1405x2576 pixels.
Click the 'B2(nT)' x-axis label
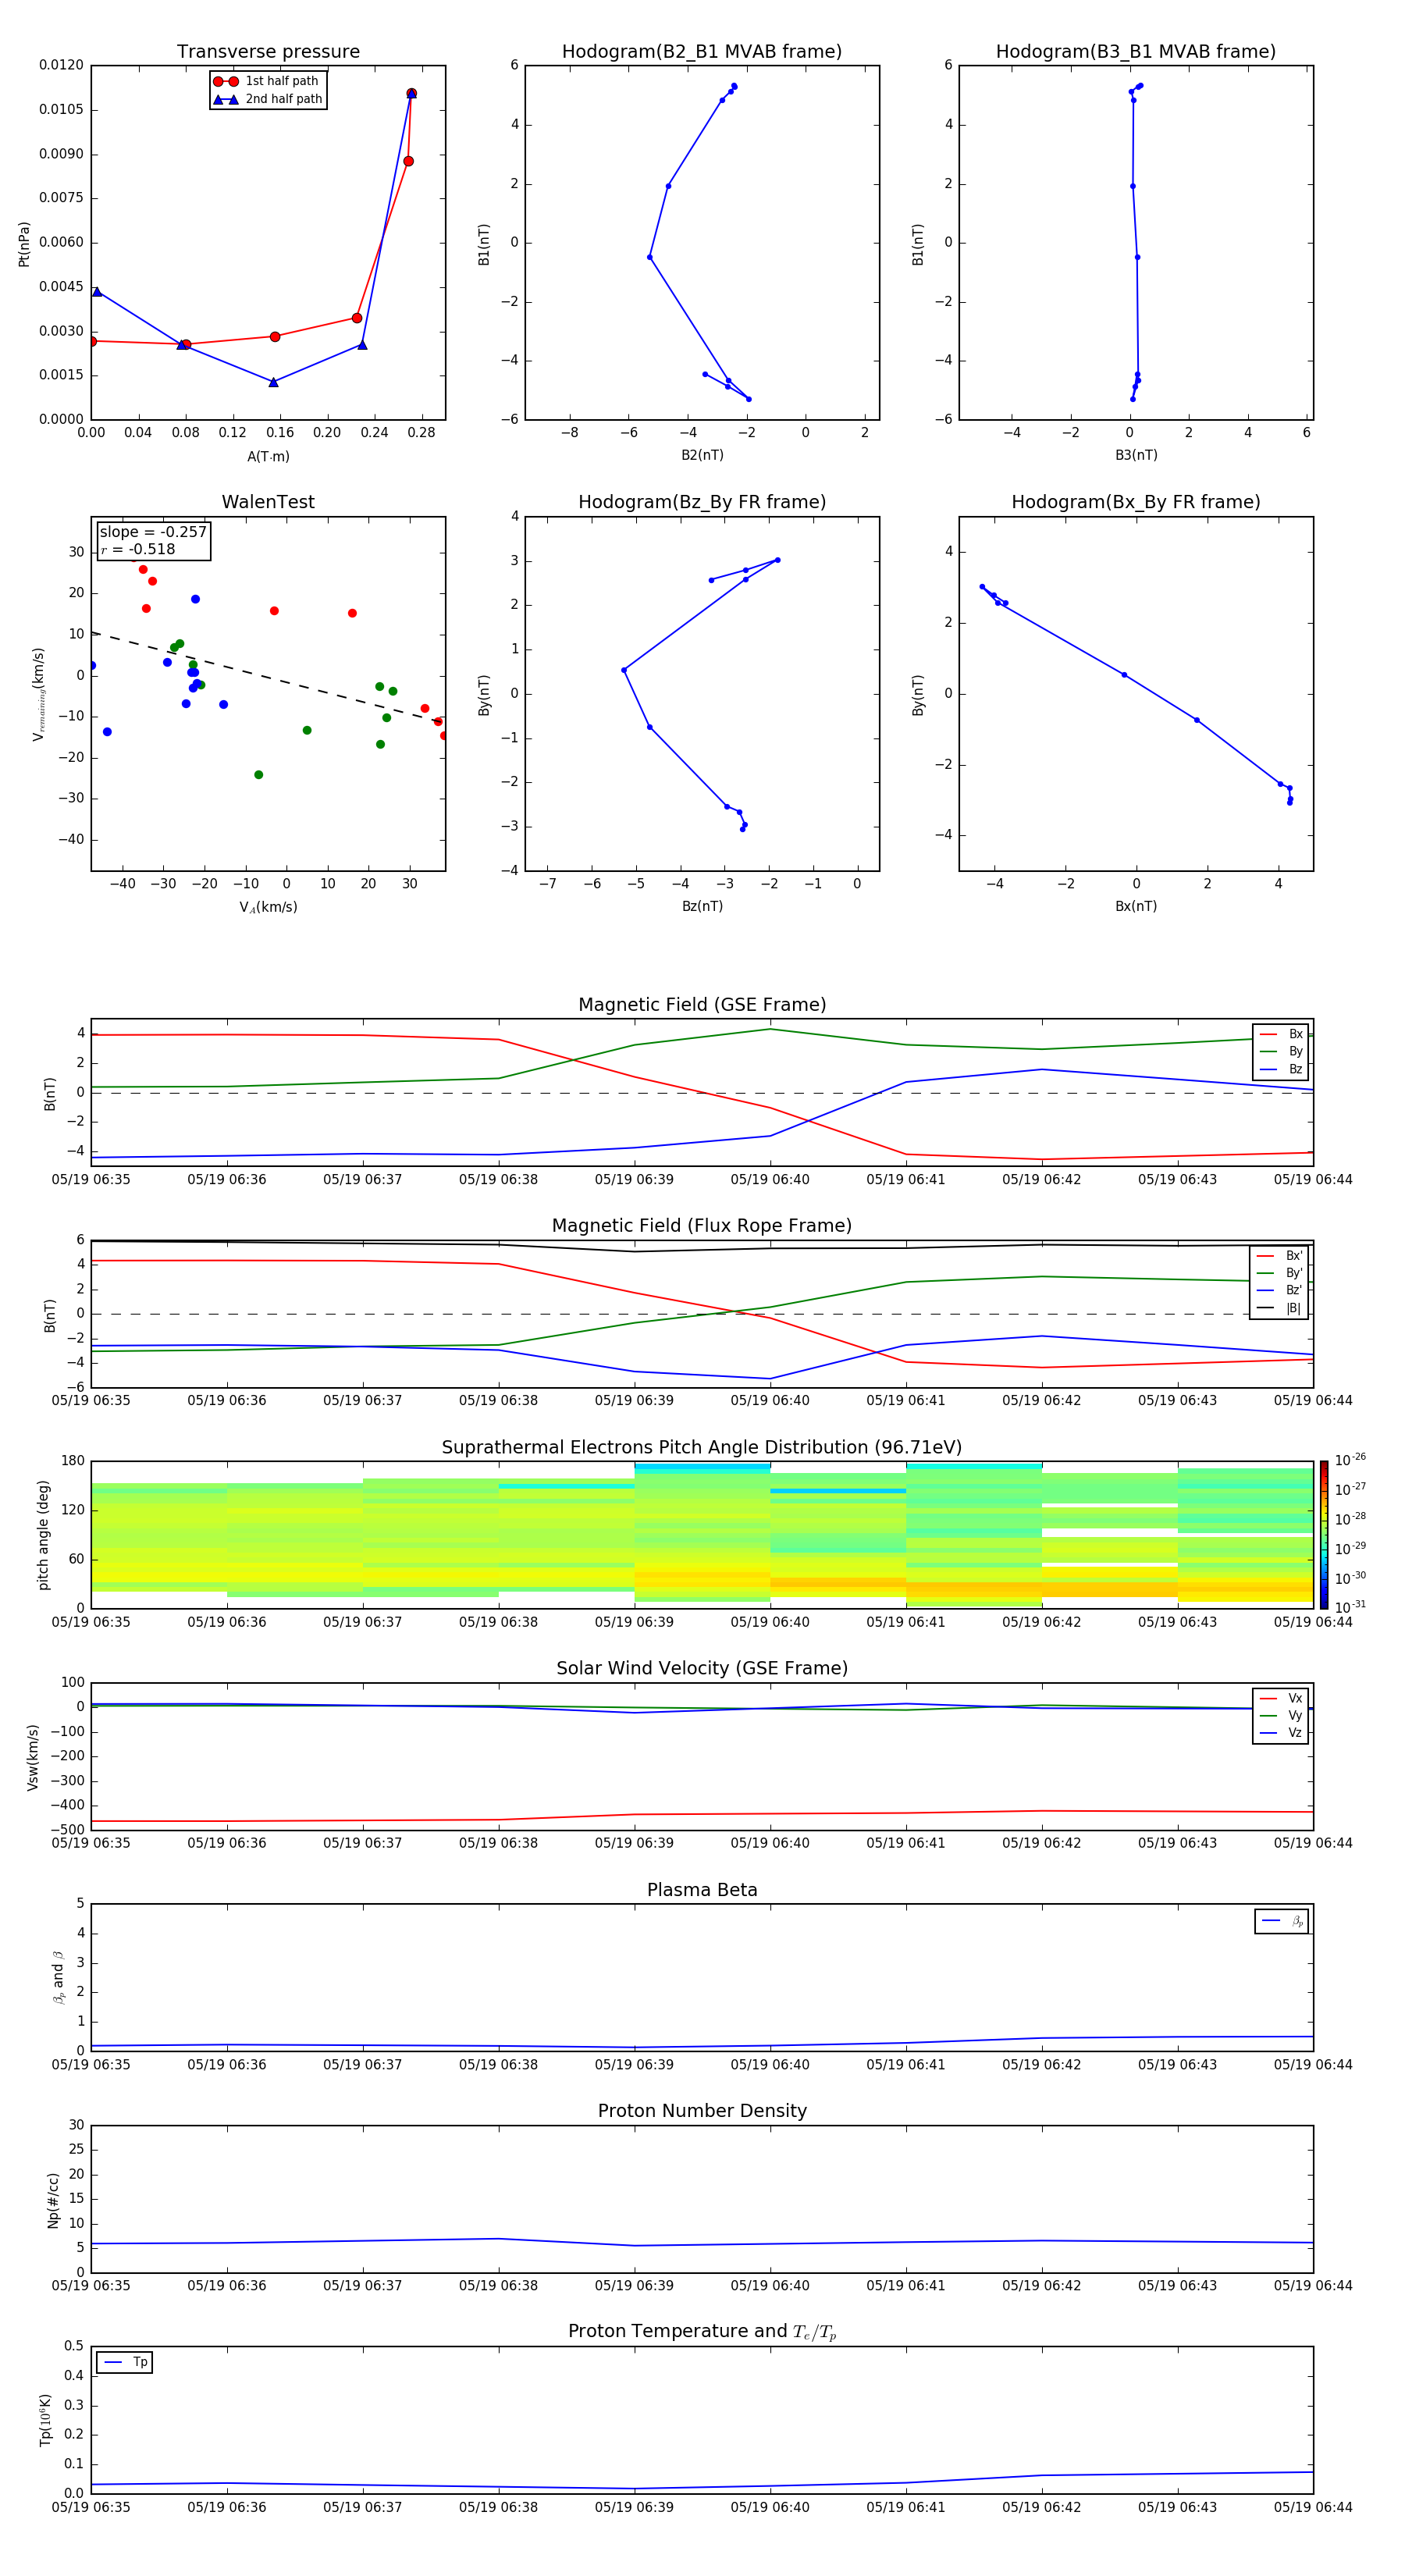pyautogui.click(x=702, y=456)
